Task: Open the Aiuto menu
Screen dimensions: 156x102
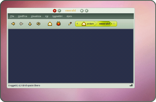Action: click(69, 16)
